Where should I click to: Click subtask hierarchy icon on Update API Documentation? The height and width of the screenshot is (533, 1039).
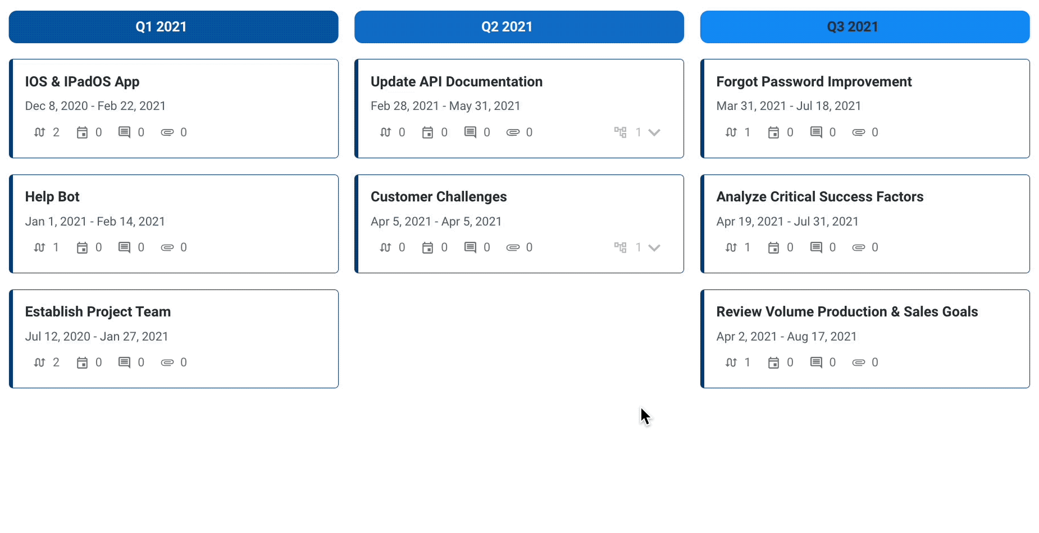620,132
